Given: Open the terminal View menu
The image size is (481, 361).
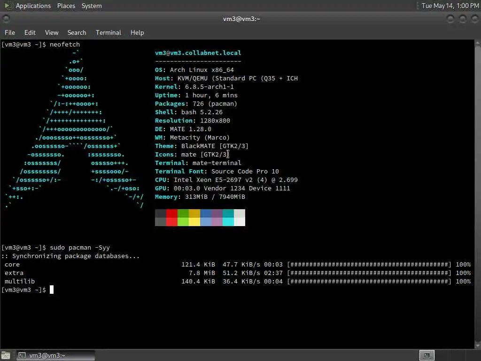Looking at the screenshot, I should [x=52, y=32].
